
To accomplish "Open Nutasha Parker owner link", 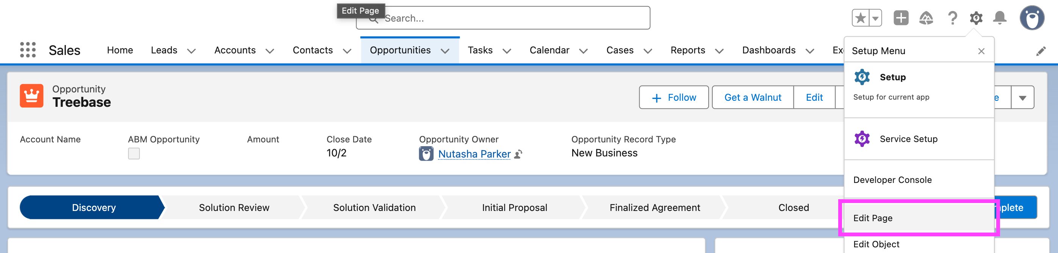I will pyautogui.click(x=474, y=154).
